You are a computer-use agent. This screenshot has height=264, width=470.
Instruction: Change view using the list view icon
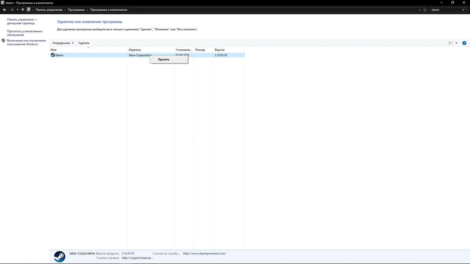pos(451,43)
